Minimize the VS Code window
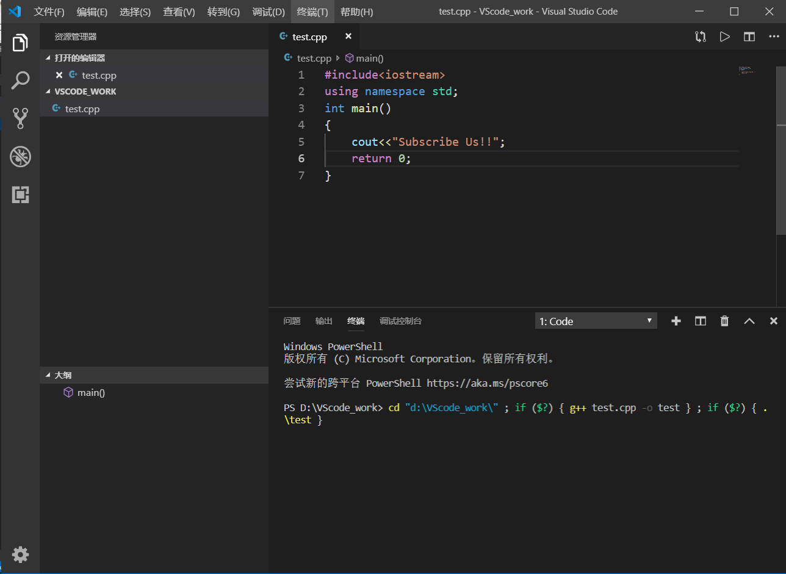 coord(700,12)
